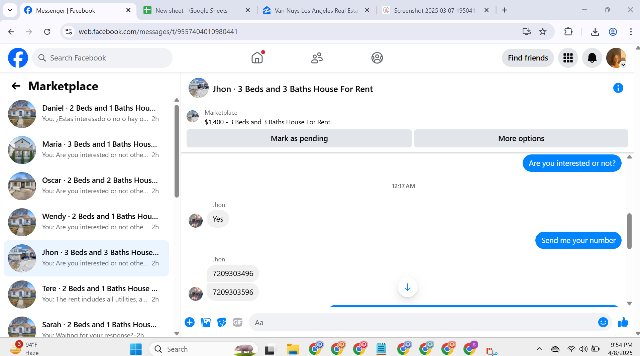Click the message 7209303496

(x=233, y=273)
